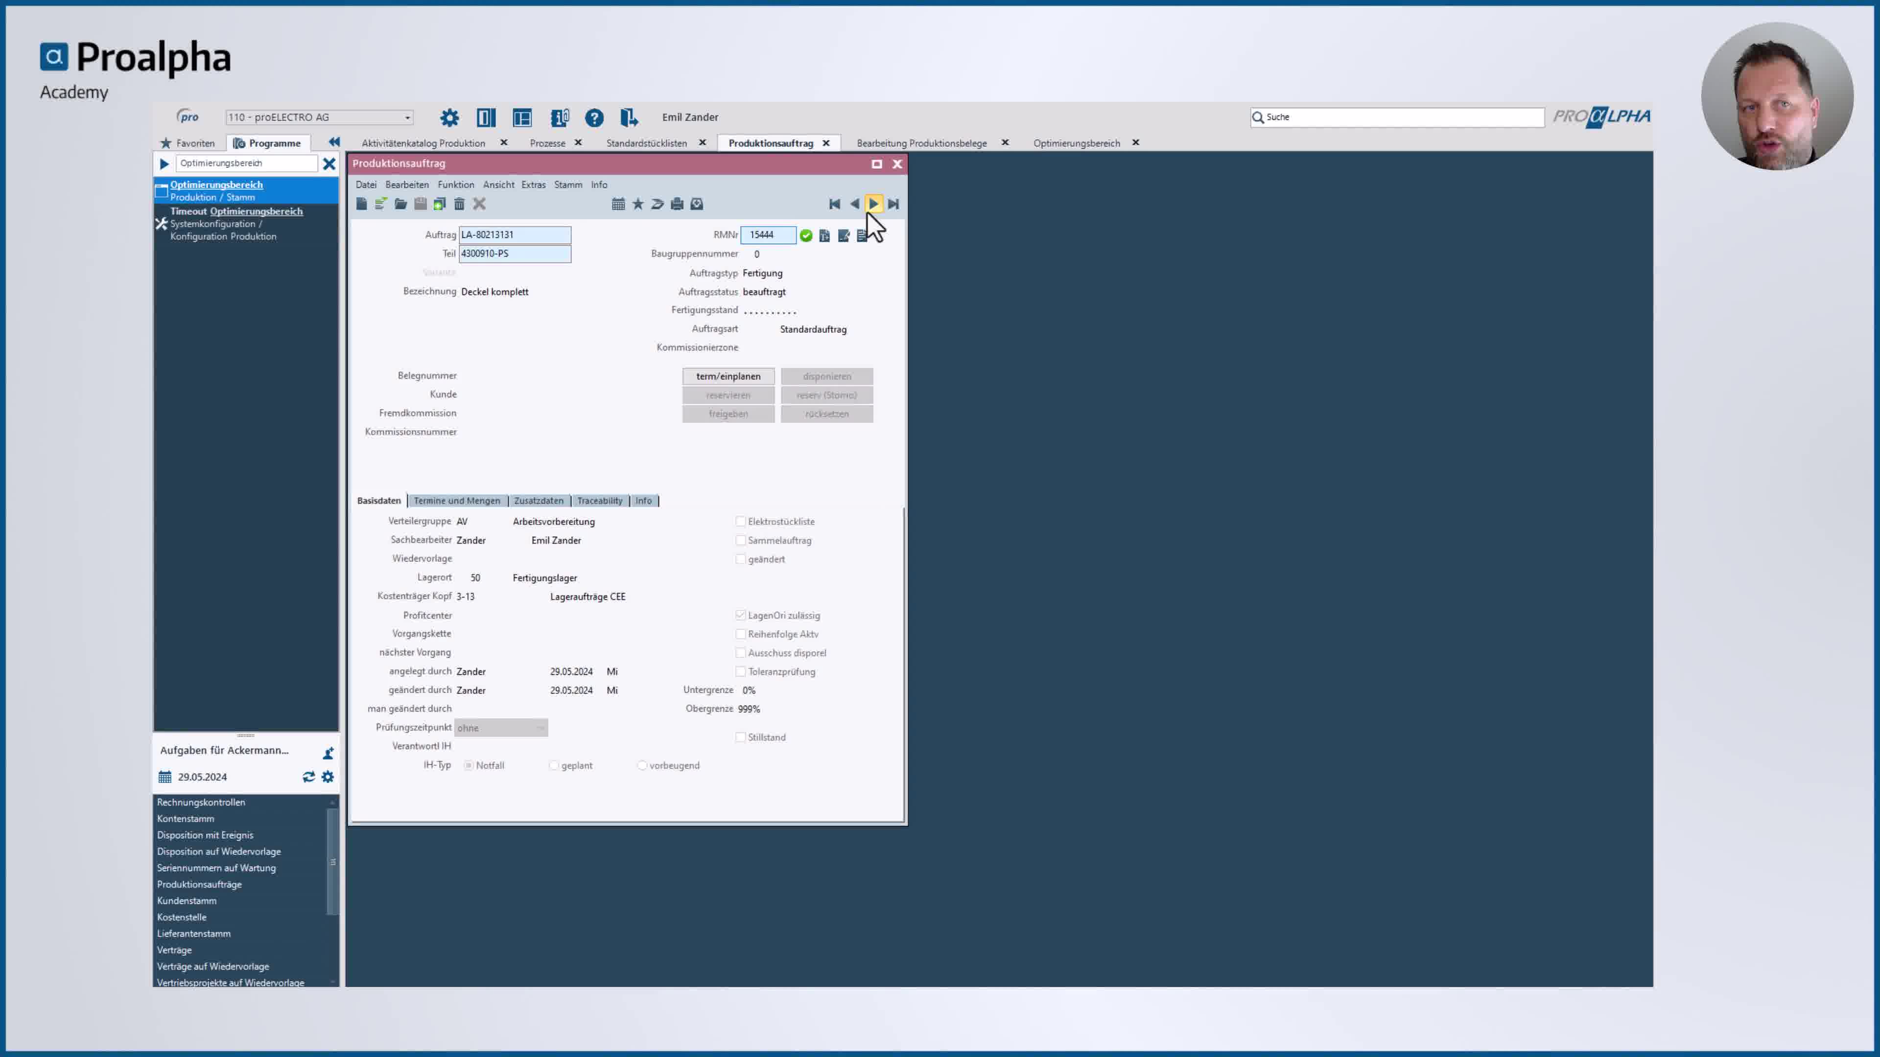Clear the Optimierungsbereich search field
This screenshot has height=1057, width=1880.
coord(329,163)
